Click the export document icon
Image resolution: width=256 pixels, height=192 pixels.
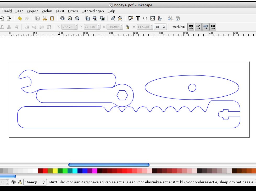[x=9, y=18]
